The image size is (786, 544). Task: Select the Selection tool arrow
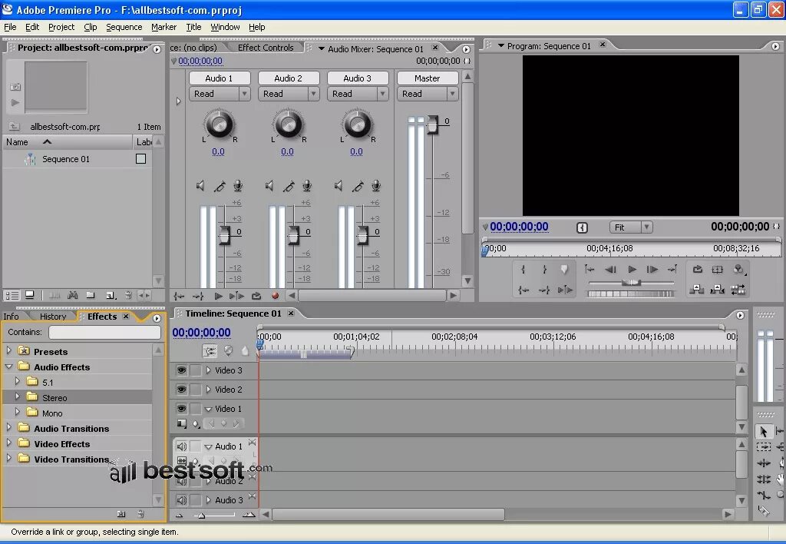[764, 431]
